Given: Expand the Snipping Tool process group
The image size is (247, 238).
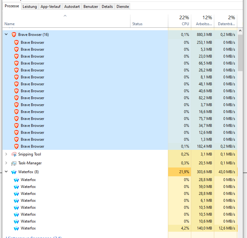Looking at the screenshot, I should (x=6, y=154).
